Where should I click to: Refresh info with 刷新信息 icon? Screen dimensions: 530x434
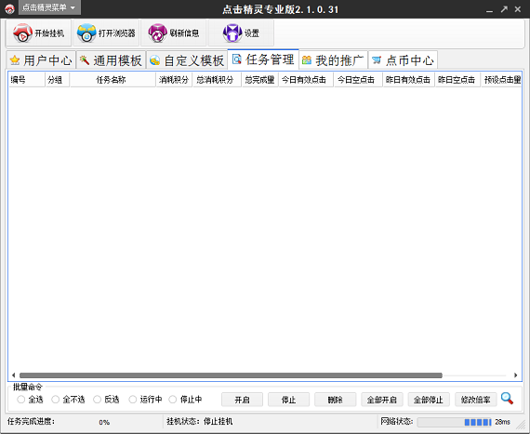[157, 33]
